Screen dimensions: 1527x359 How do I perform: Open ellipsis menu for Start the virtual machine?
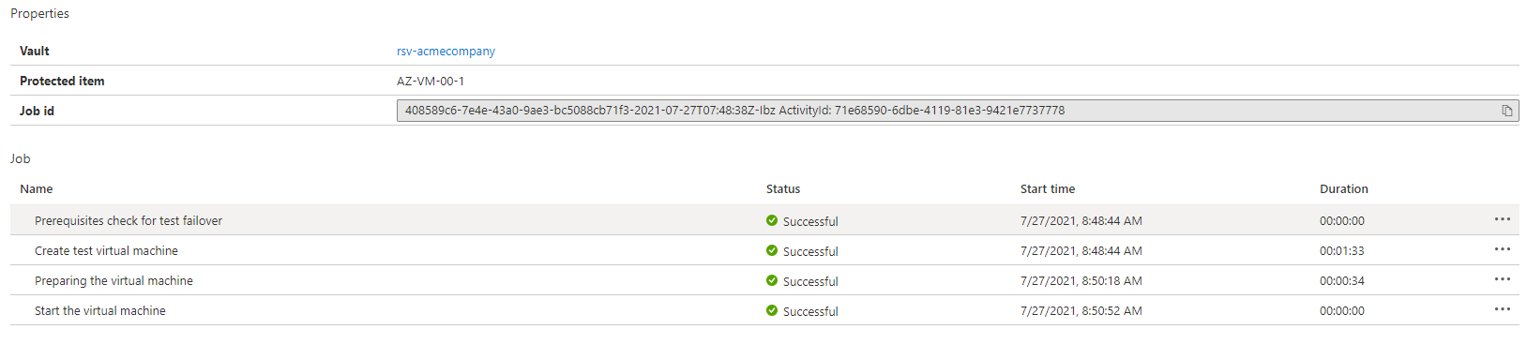1503,309
